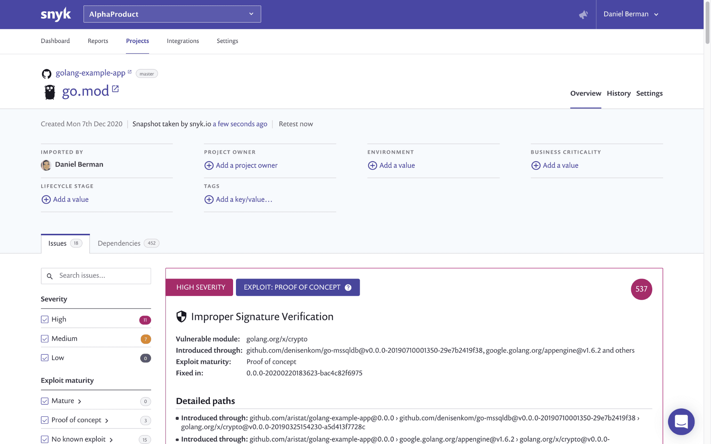Screen dimensions: 711x444
Task: Click the Medium count badge 7
Action: coord(145,339)
